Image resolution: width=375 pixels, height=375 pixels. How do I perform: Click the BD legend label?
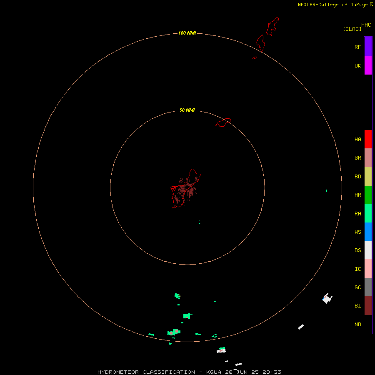coord(357,176)
